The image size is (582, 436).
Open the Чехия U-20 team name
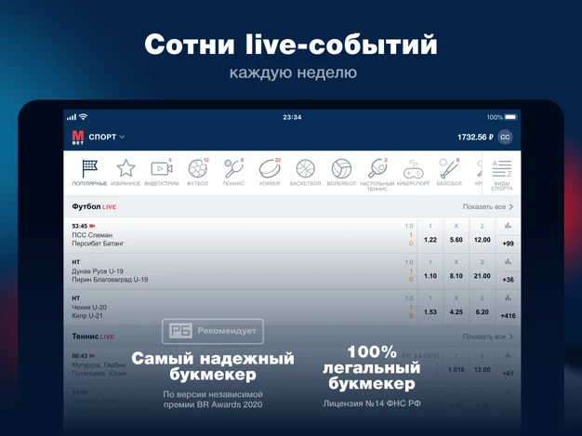pyautogui.click(x=89, y=307)
